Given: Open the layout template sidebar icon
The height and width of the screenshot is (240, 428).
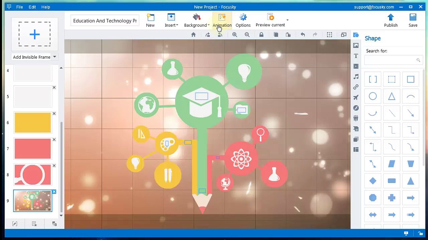Looking at the screenshot, I should (356, 150).
